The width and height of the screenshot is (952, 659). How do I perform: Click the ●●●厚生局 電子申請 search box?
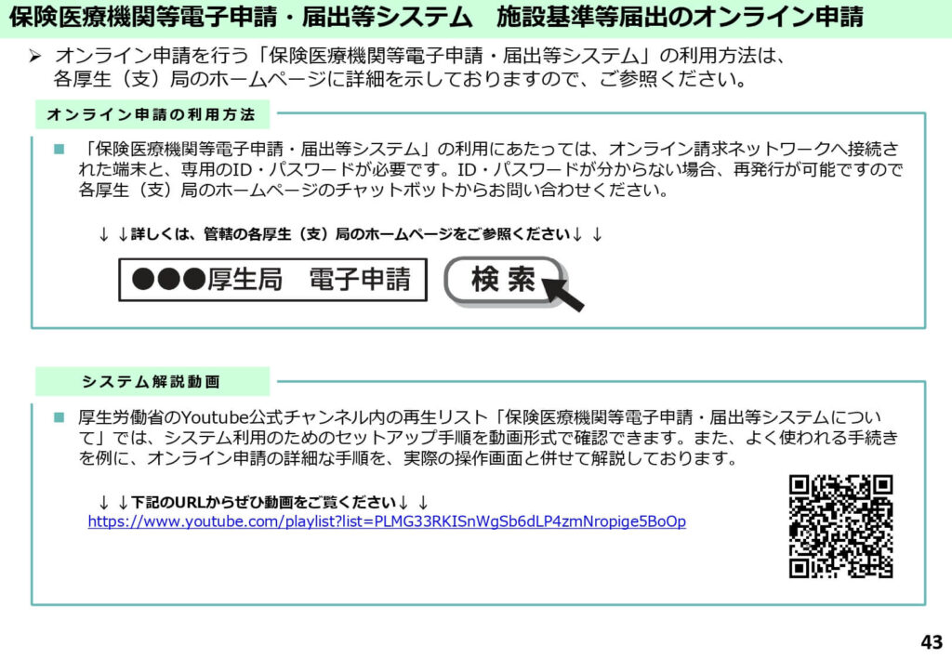(x=272, y=280)
